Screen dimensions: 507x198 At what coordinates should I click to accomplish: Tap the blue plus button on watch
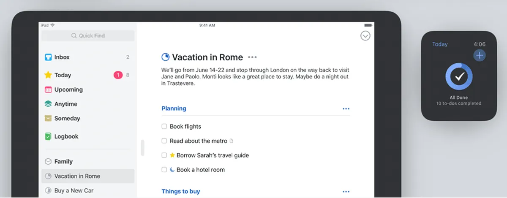tap(479, 55)
